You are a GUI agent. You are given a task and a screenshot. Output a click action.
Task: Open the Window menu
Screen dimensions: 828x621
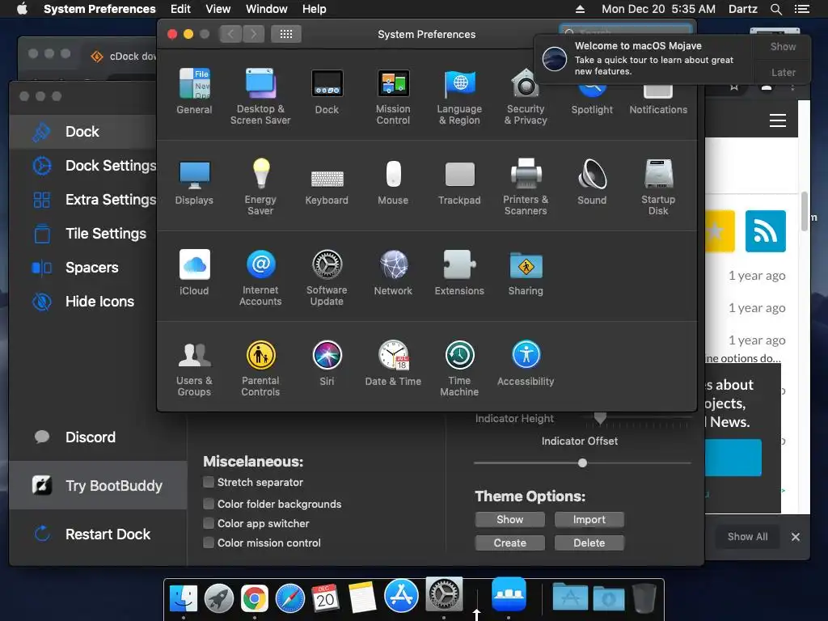(267, 9)
